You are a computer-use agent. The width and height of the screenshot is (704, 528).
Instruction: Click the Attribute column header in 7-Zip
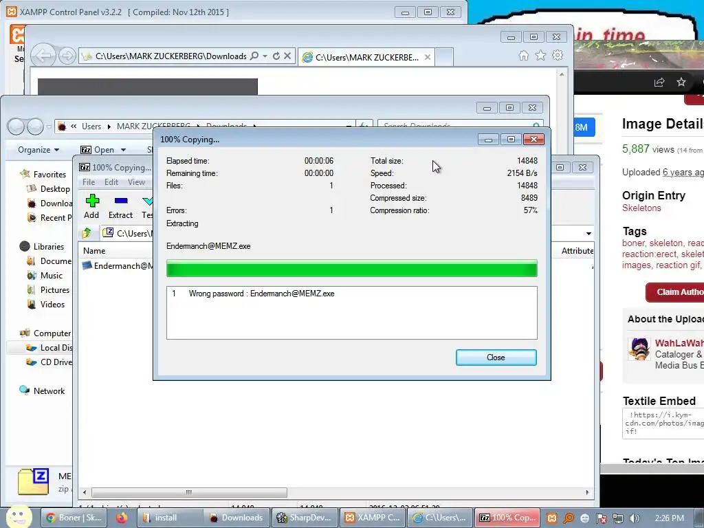[x=577, y=251]
